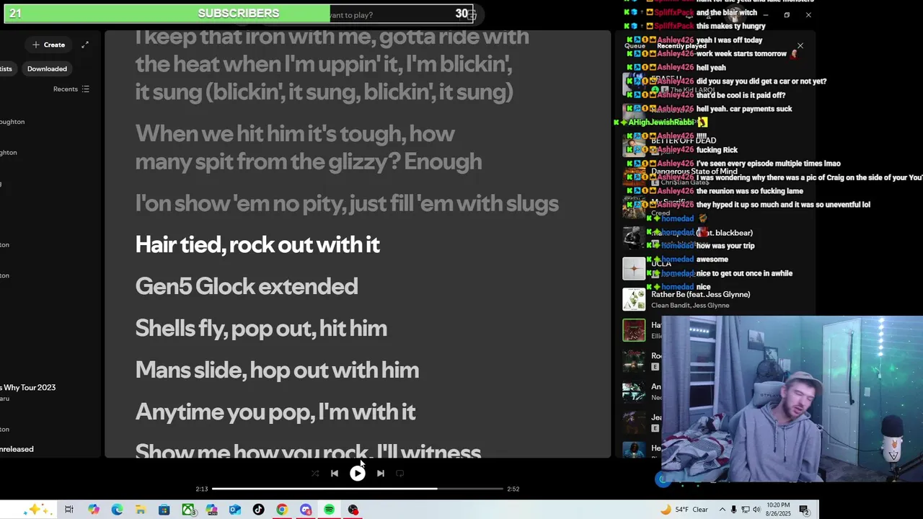Open the Recents sort options
The height and width of the screenshot is (519, 923).
(71, 89)
